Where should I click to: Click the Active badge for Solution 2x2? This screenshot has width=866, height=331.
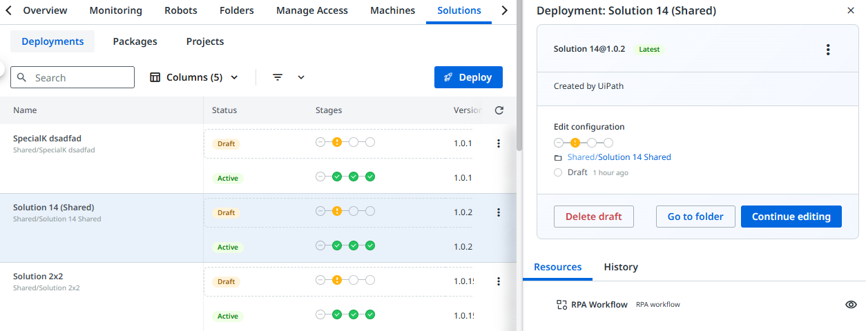tap(228, 316)
